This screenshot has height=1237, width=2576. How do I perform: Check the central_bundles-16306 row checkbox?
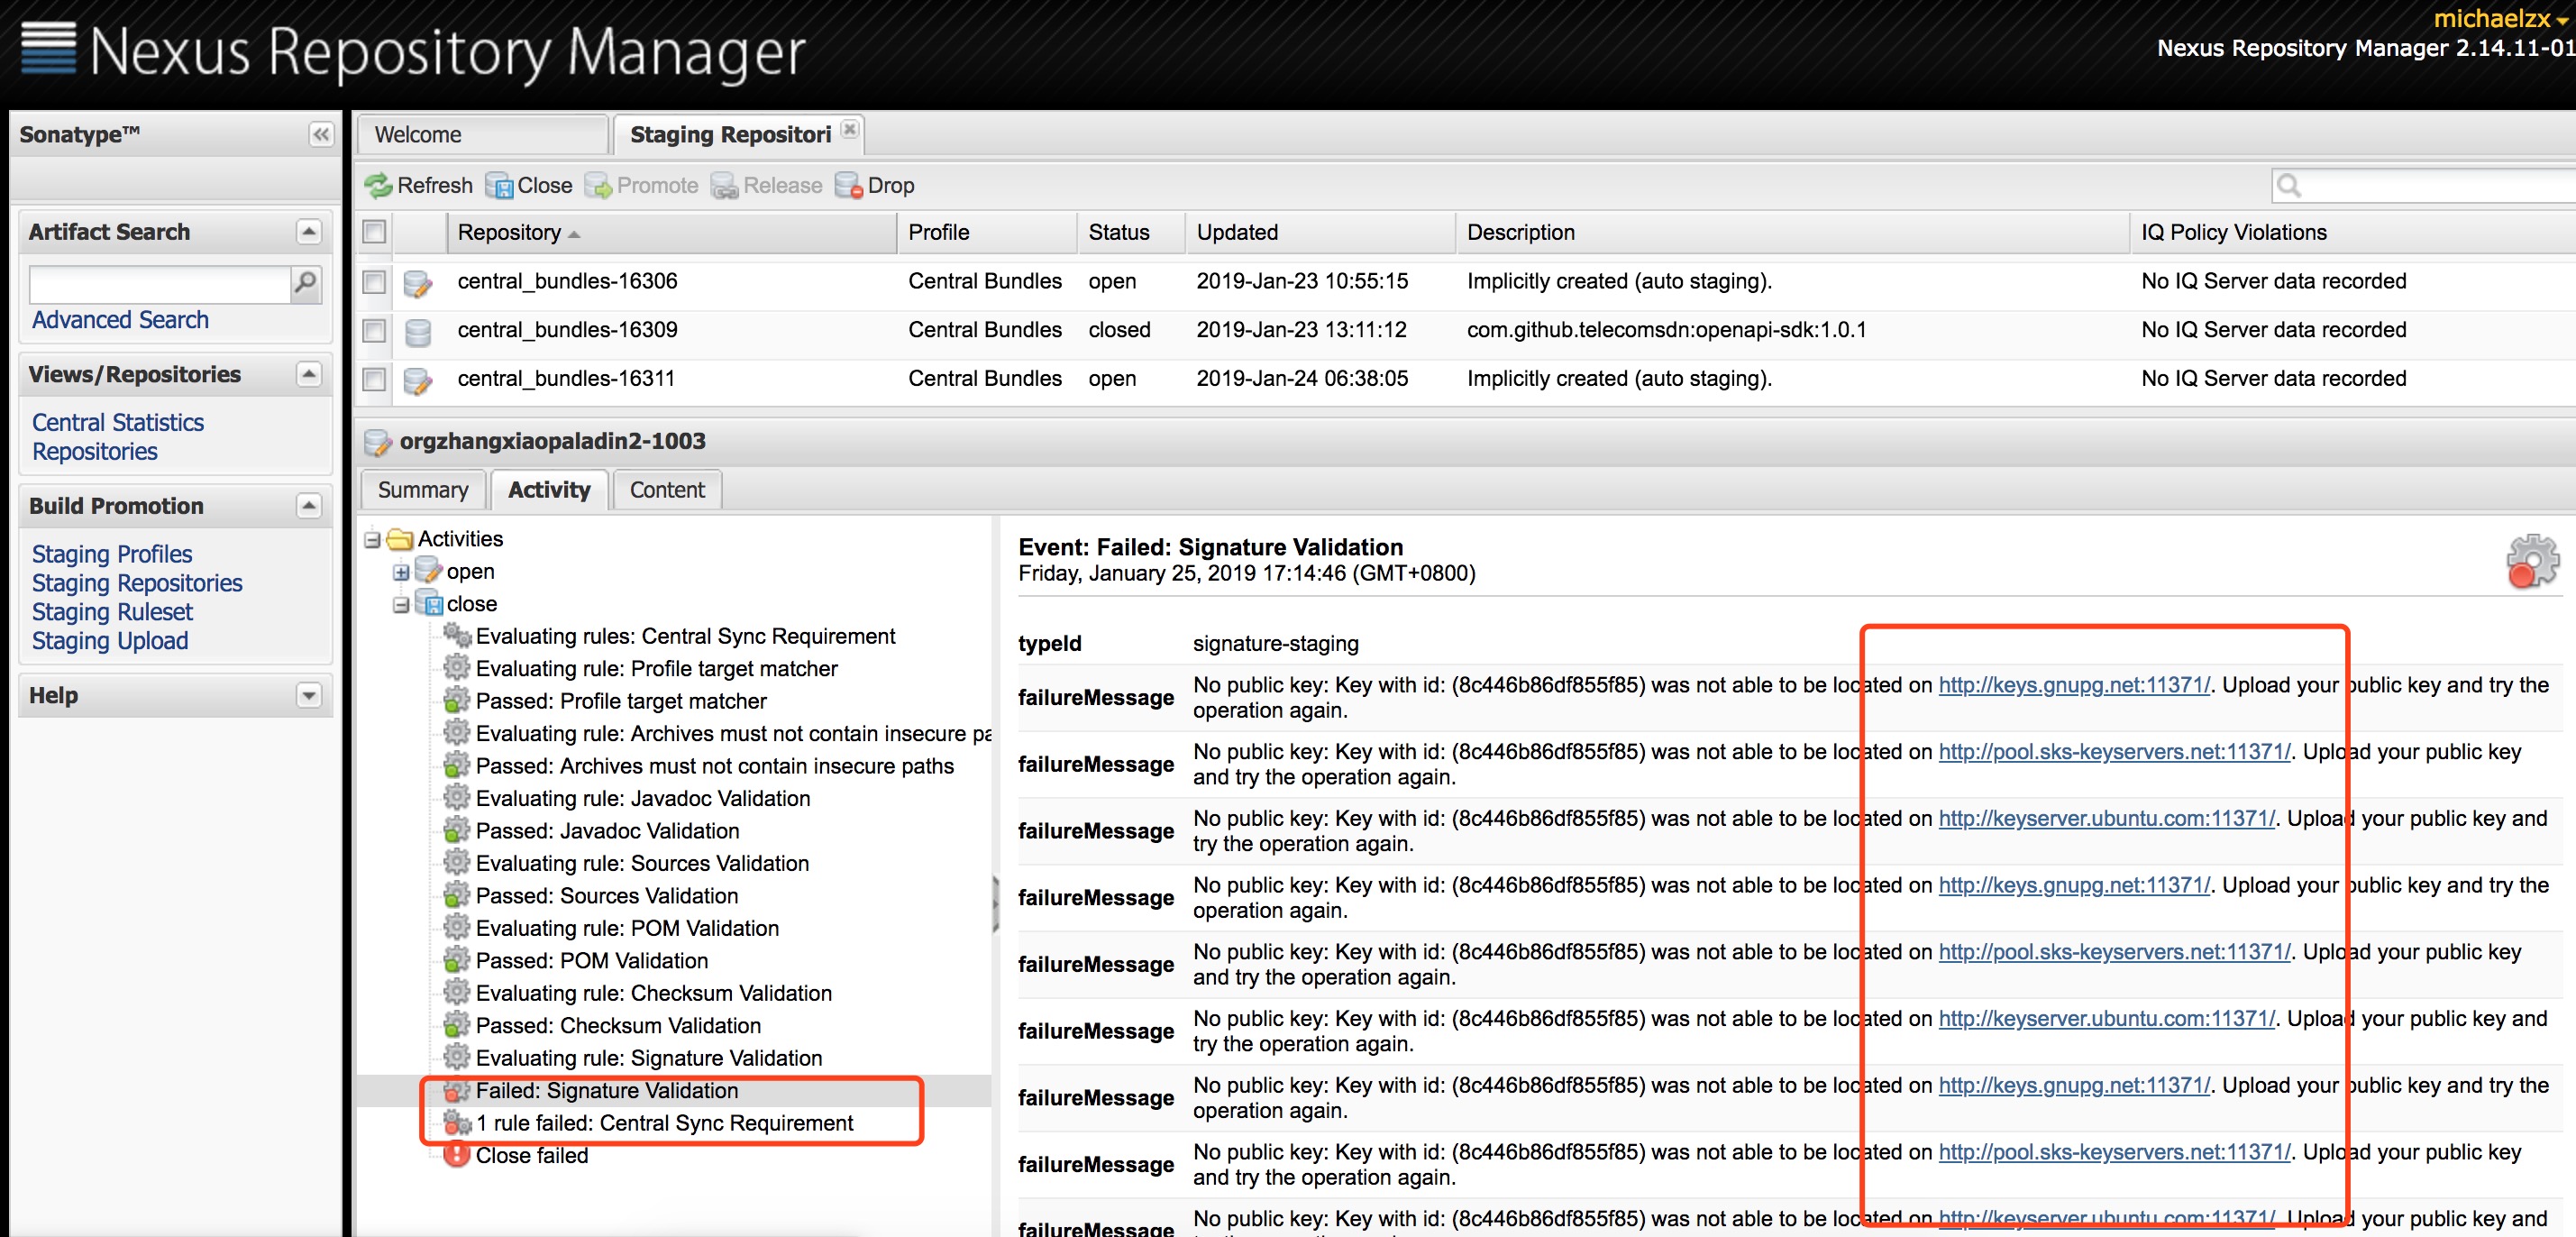tap(374, 282)
